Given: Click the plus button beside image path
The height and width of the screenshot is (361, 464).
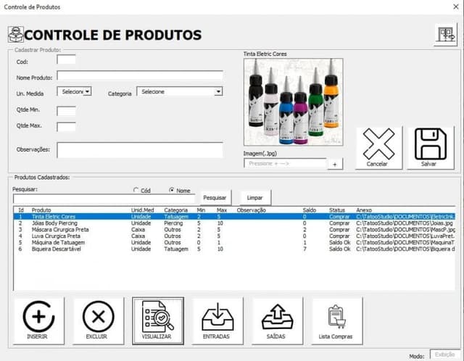Looking at the screenshot, I should (x=335, y=165).
